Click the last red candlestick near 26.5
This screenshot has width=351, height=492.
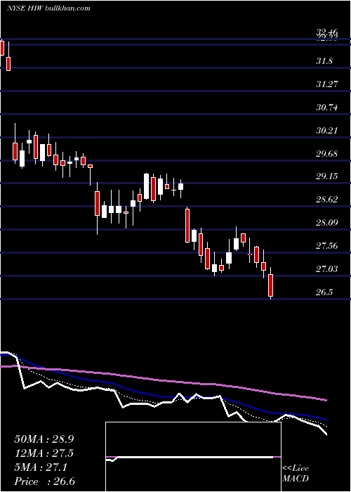coord(271,285)
